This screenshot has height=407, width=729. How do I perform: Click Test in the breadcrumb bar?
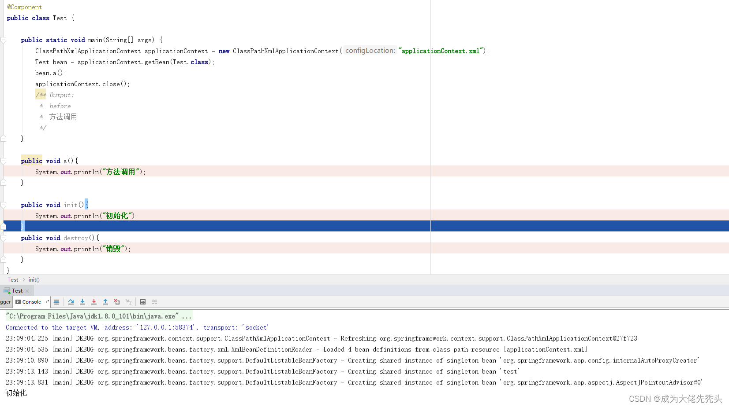tap(13, 280)
